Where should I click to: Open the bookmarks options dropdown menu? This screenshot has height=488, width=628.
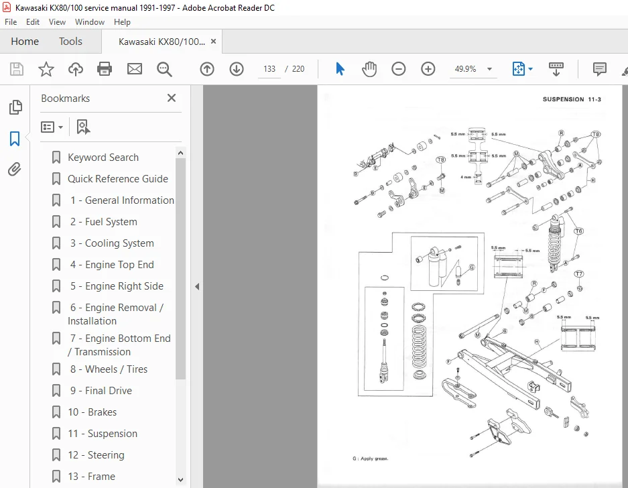(52, 127)
